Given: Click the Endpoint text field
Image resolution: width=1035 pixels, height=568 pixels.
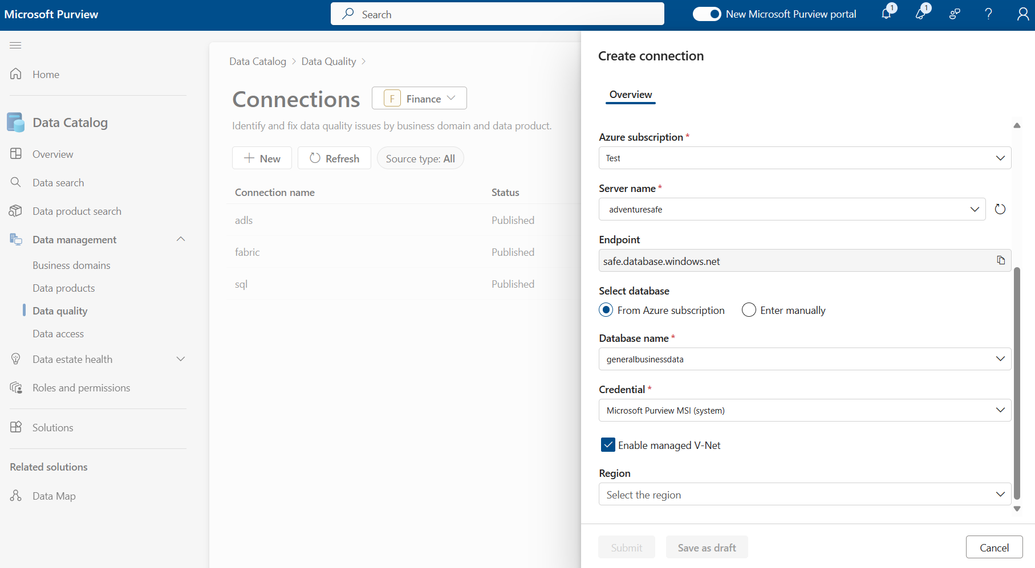Looking at the screenshot, I should pos(805,260).
